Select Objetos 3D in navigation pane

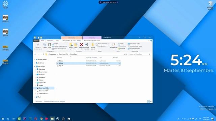pyautogui.click(x=42, y=83)
